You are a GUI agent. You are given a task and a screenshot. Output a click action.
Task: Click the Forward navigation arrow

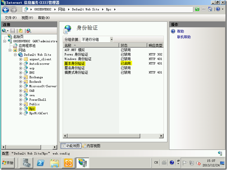[14, 10]
